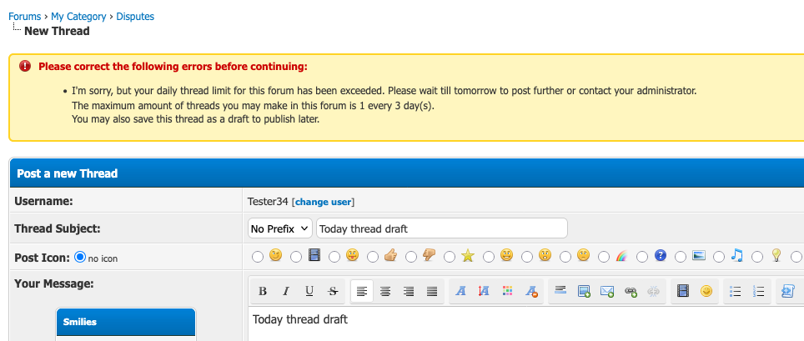804x341 pixels.
Task: Insert a hyperlink using the link icon
Action: coord(631,291)
